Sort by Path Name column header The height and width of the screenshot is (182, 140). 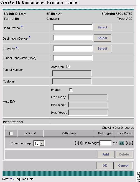(x=69, y=134)
